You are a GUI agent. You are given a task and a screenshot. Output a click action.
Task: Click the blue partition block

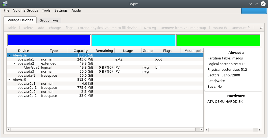pyautogui.click(x=49, y=40)
